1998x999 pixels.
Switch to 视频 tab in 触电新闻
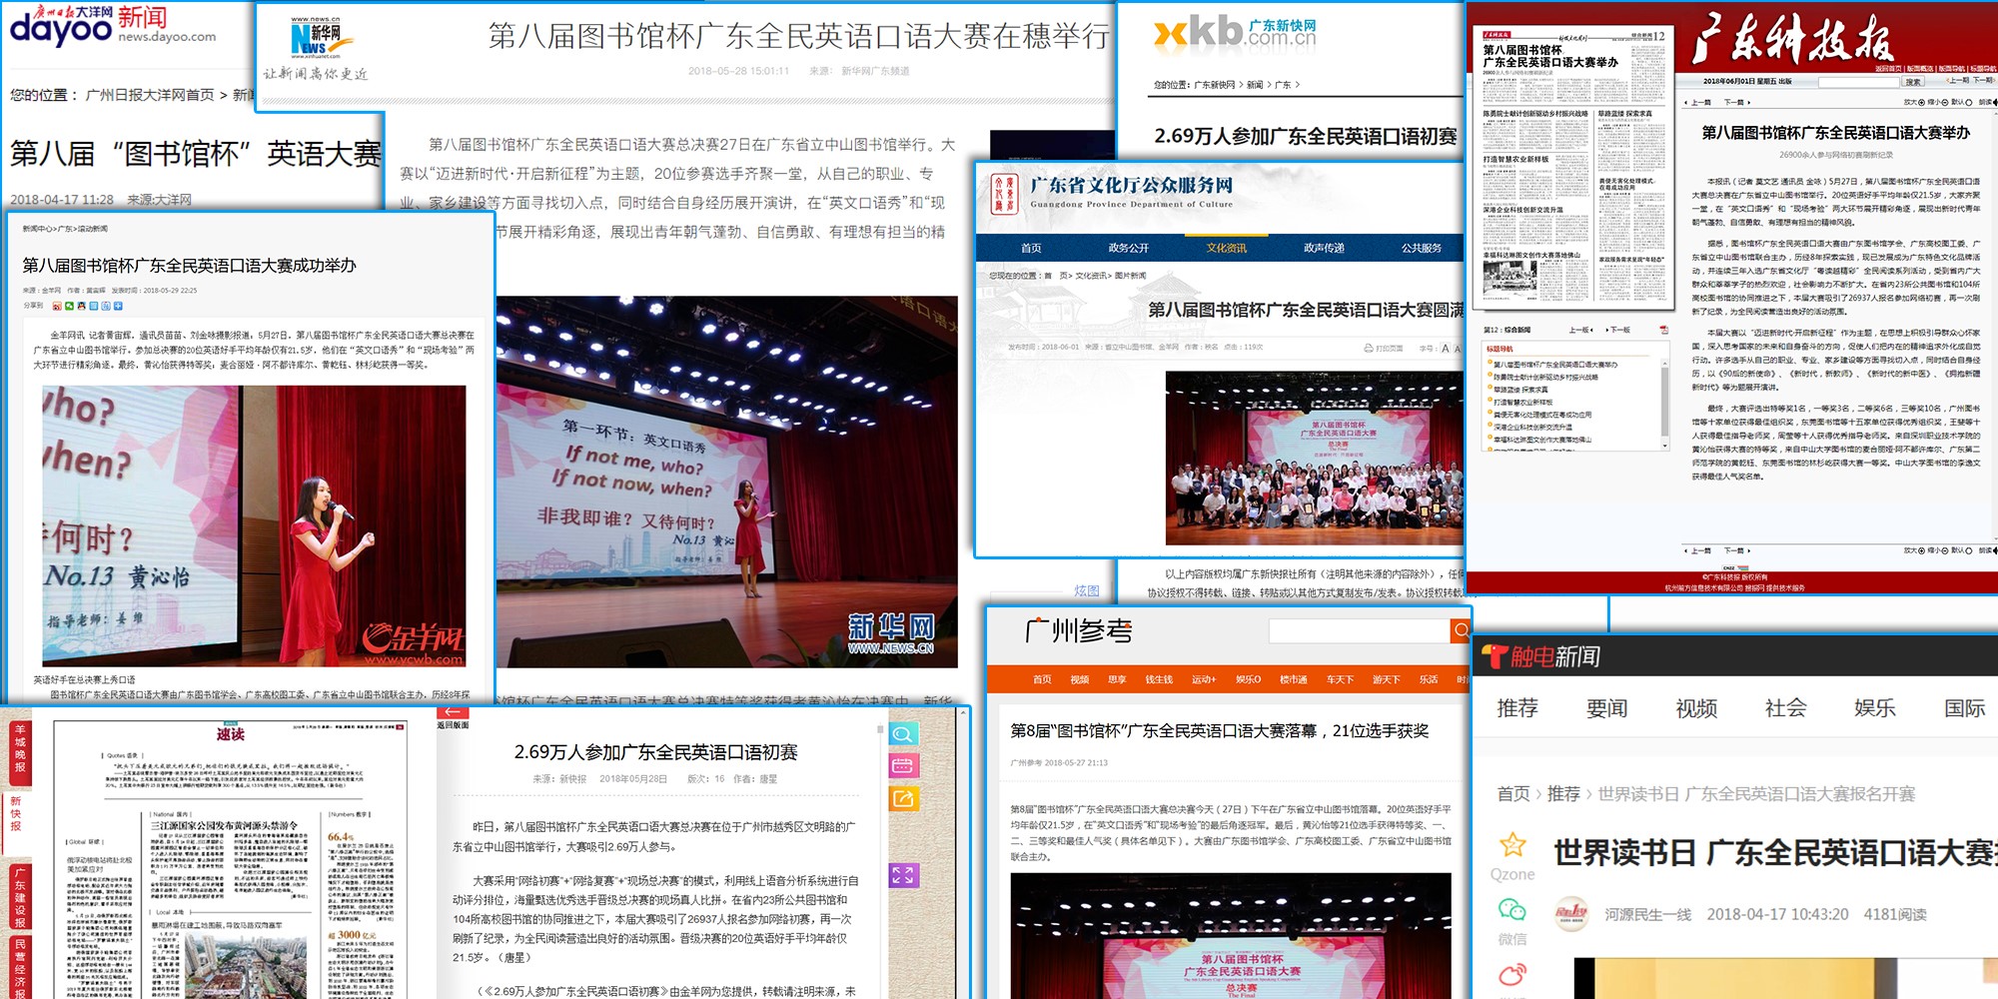click(x=1695, y=708)
